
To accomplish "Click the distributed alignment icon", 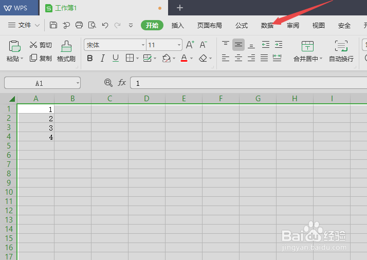I will tap(277, 58).
